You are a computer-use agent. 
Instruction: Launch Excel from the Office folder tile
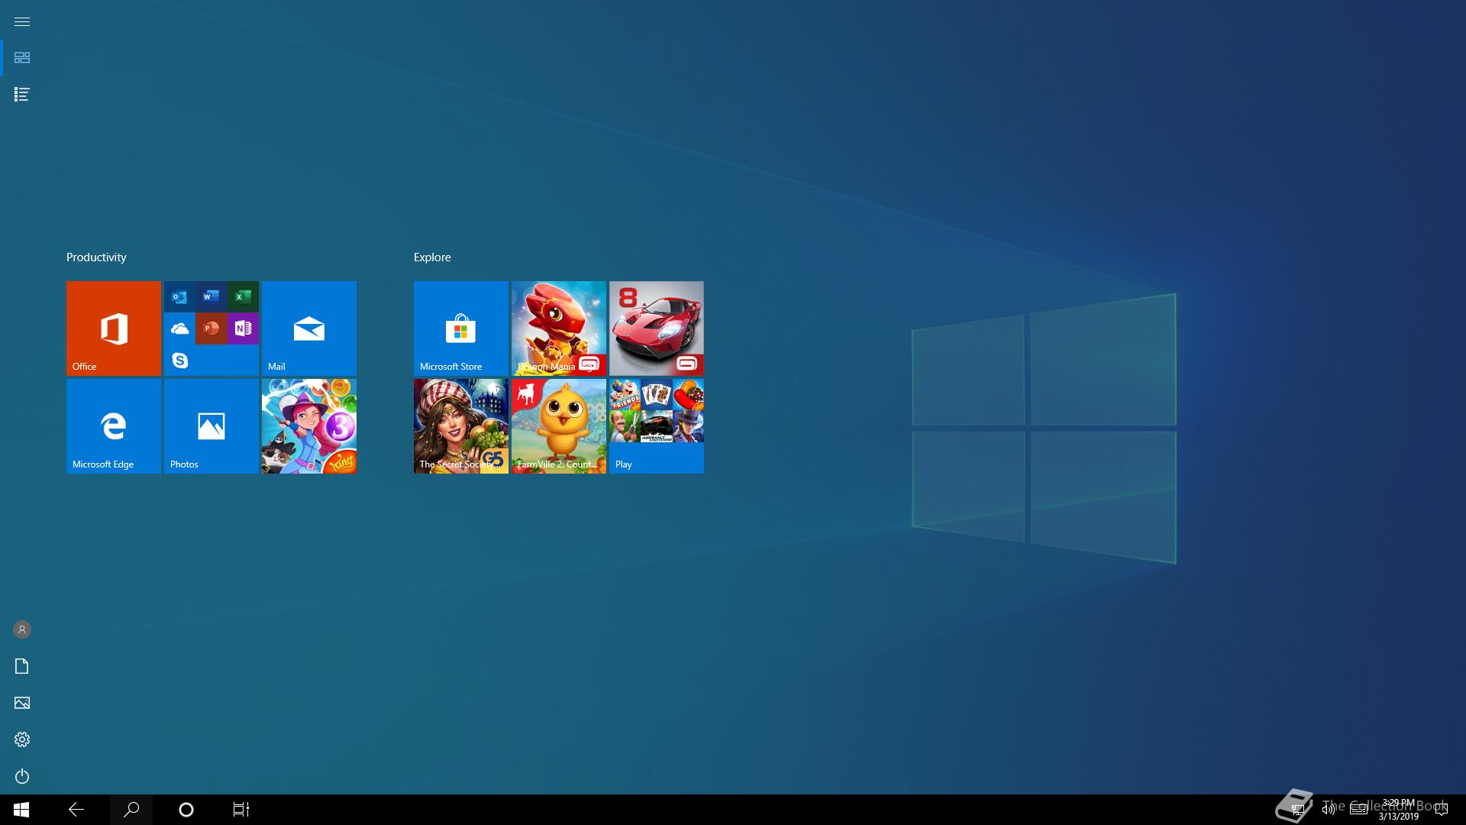(243, 297)
